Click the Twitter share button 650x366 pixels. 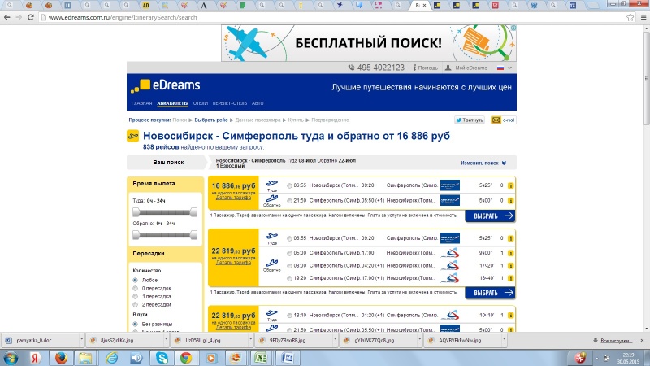pos(470,120)
